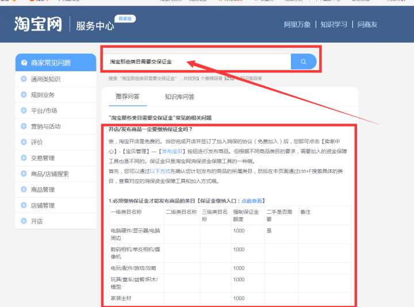This screenshot has width=414, height=307.
Task: Open the 开店 sidebar category
Action: click(x=37, y=221)
